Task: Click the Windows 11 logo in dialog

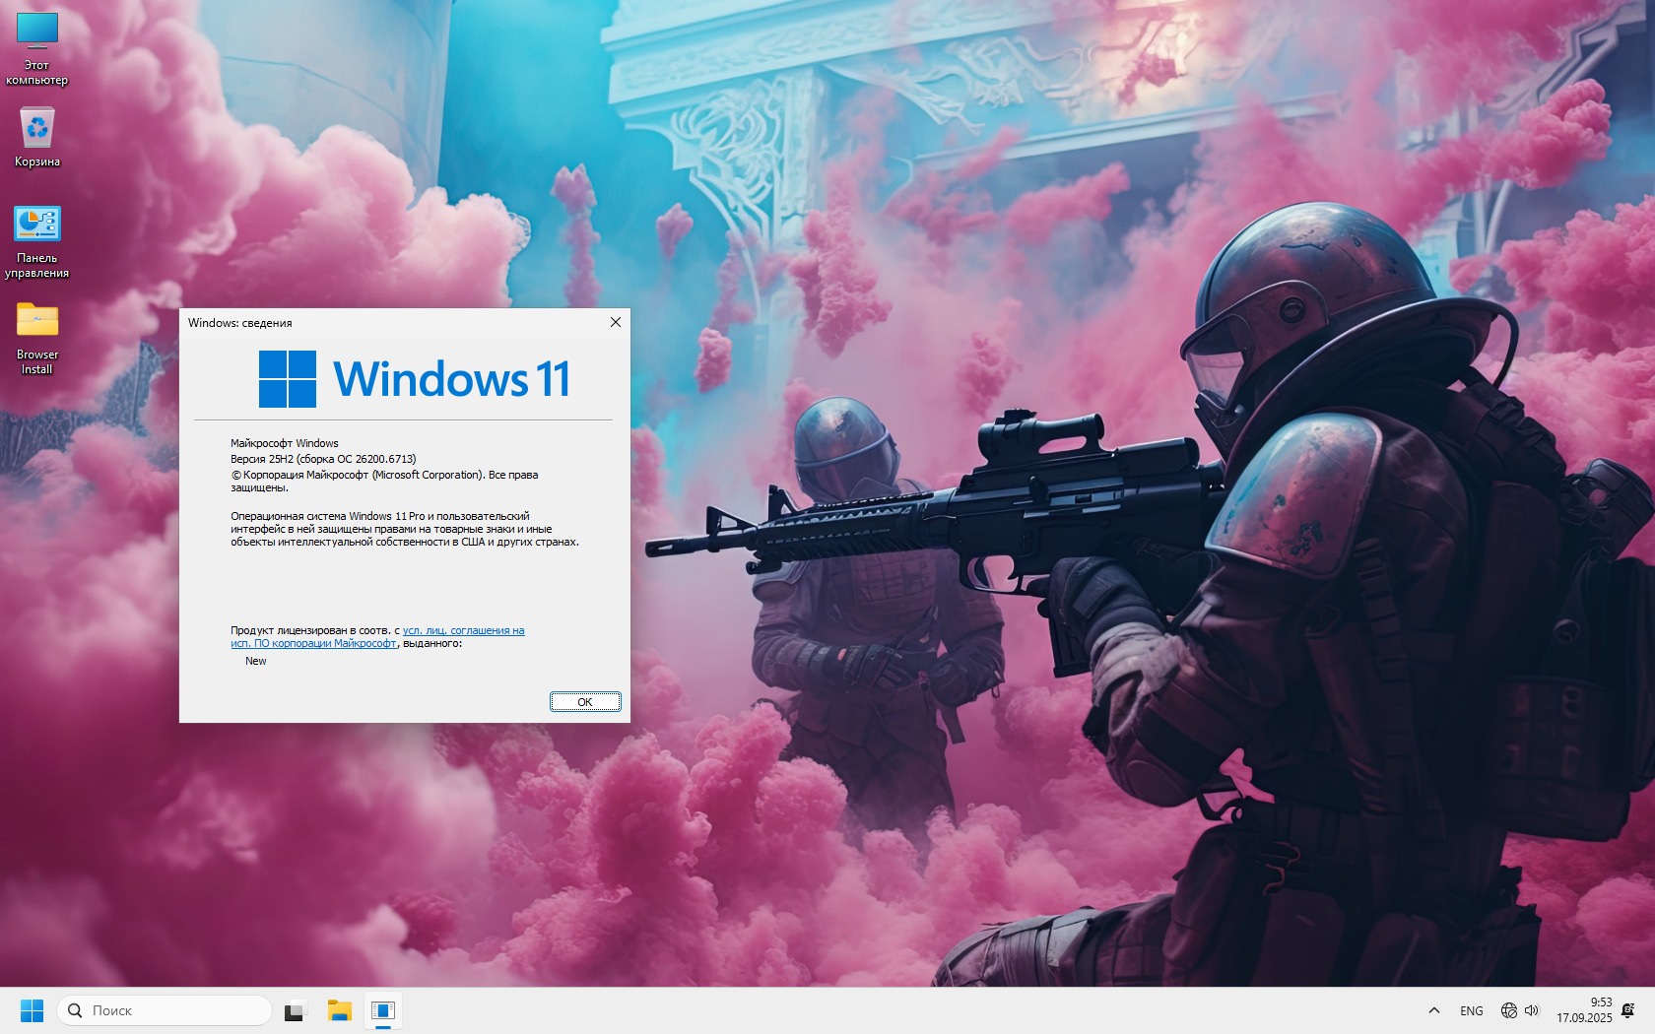Action: [x=288, y=379]
